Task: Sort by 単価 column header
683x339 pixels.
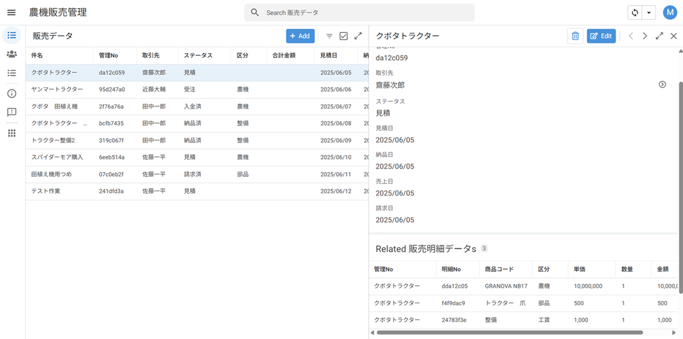Action: point(579,270)
